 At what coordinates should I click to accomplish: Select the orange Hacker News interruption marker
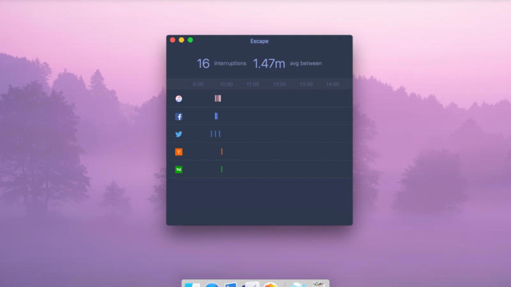(x=222, y=151)
